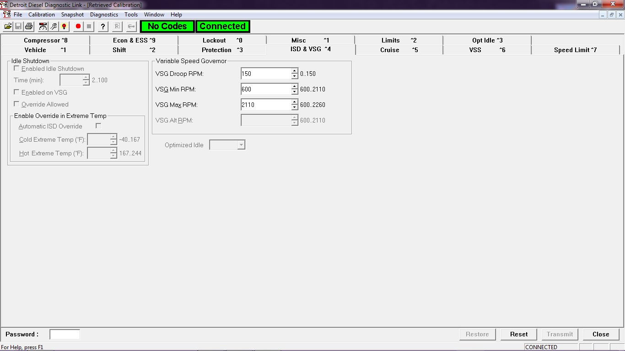Image resolution: width=625 pixels, height=351 pixels.
Task: Click the Close button
Action: point(600,334)
